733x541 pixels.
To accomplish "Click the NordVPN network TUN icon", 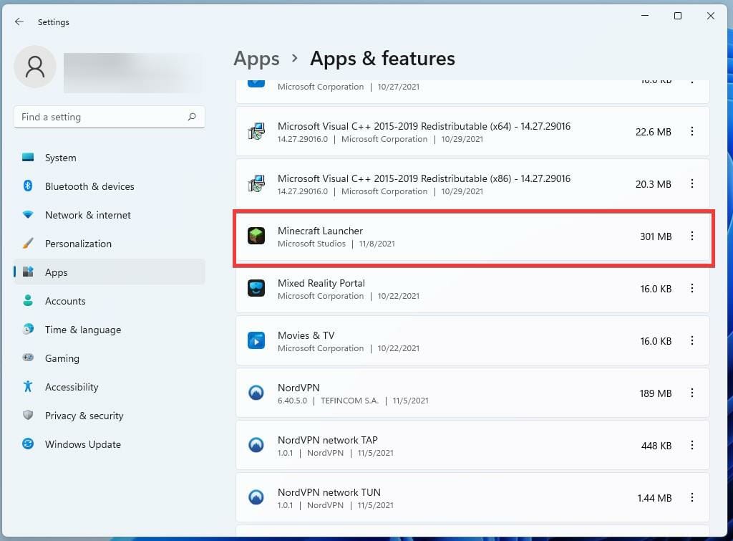I will tap(256, 497).
